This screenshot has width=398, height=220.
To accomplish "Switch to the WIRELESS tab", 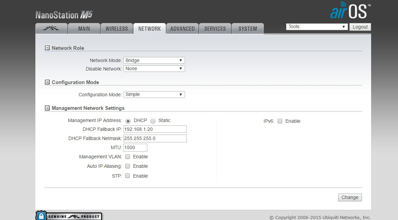I will (x=117, y=29).
